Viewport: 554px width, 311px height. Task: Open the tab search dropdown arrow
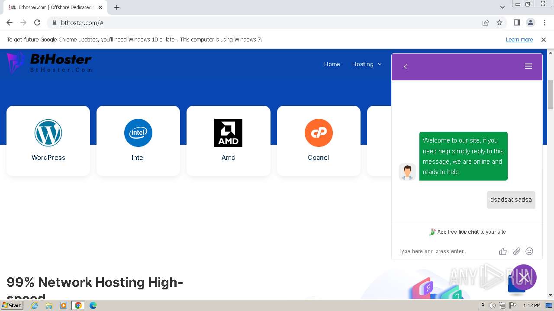[502, 7]
